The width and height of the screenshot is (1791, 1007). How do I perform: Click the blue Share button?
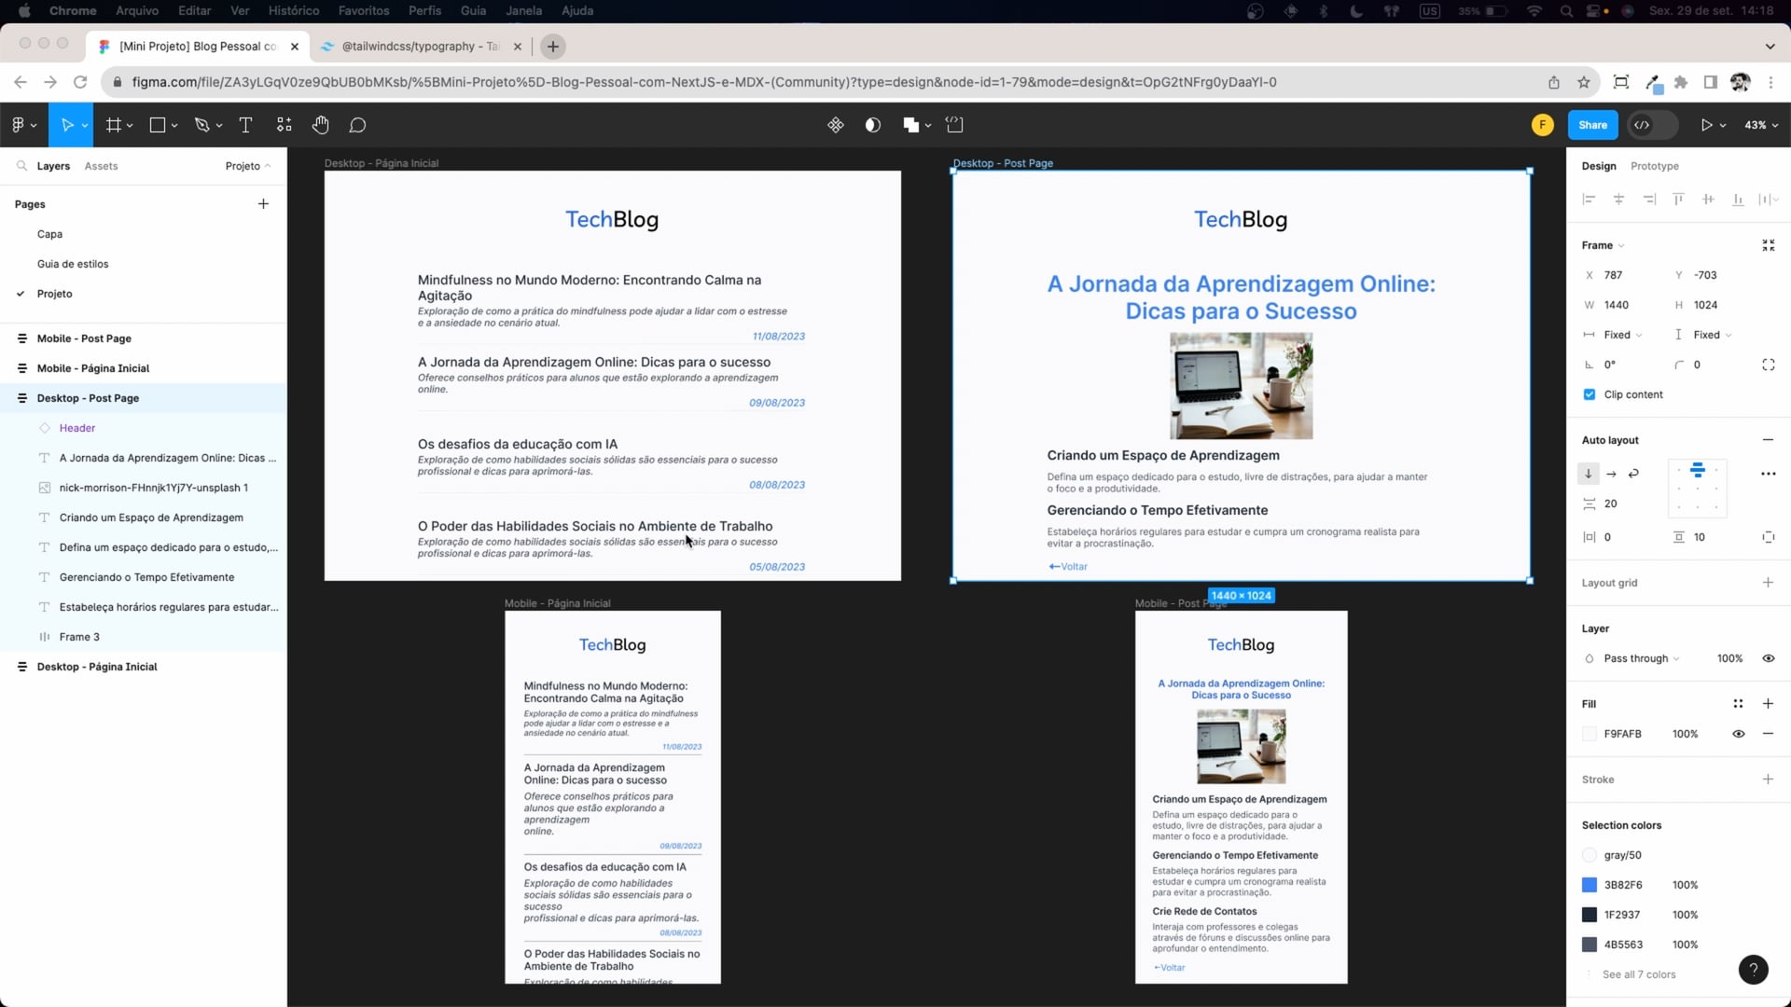(1592, 125)
